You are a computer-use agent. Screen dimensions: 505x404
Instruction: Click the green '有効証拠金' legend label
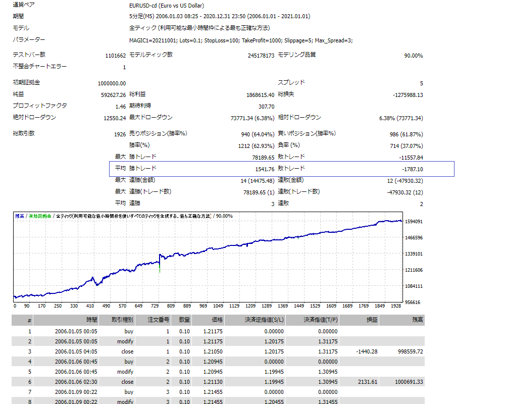(40, 216)
